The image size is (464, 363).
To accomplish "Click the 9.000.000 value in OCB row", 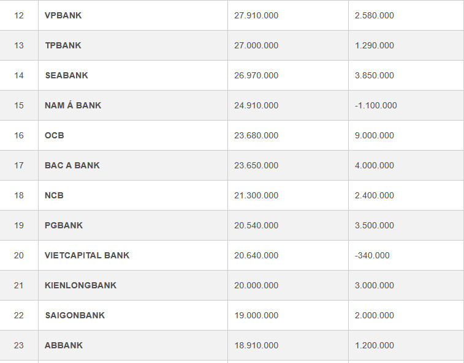I will pyautogui.click(x=375, y=135).
